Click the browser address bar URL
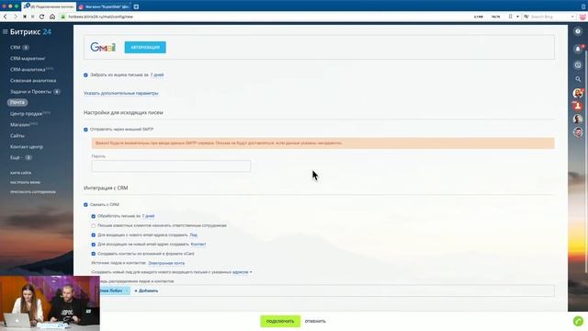 coord(100,17)
